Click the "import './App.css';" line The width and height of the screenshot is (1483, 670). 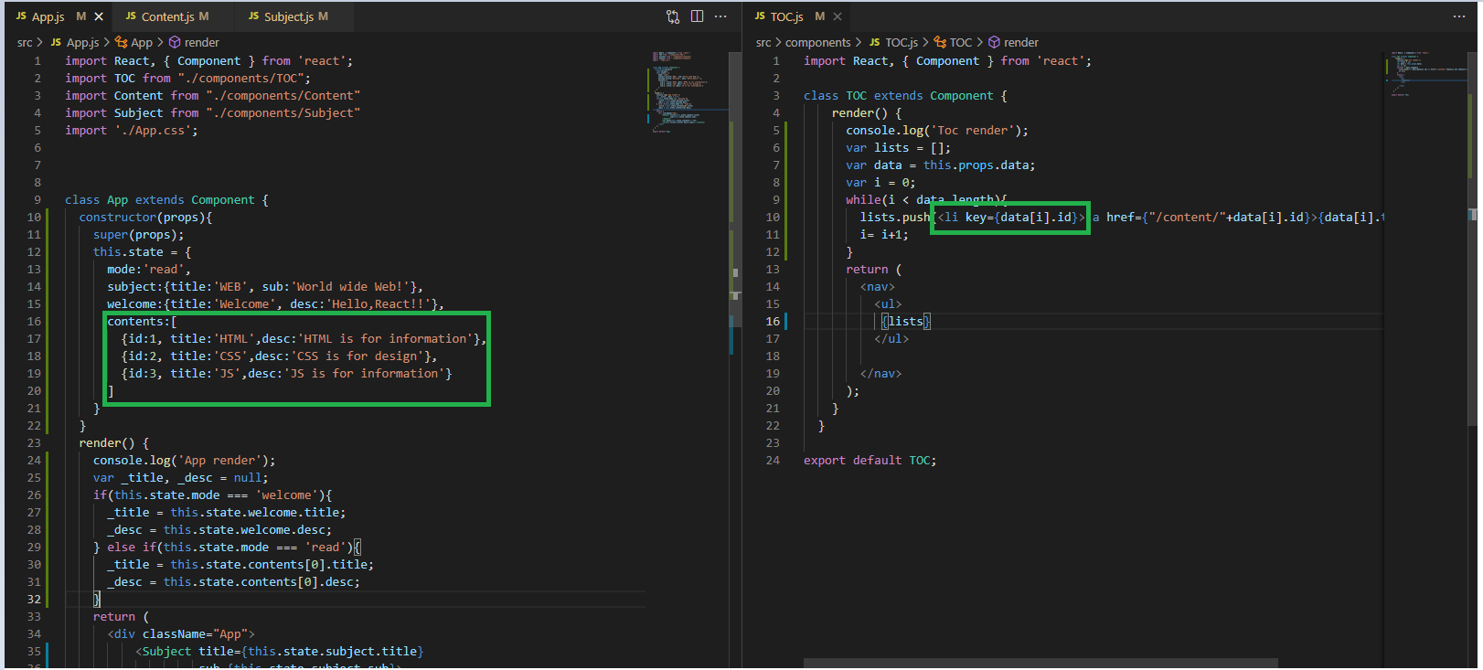pyautogui.click(x=131, y=131)
